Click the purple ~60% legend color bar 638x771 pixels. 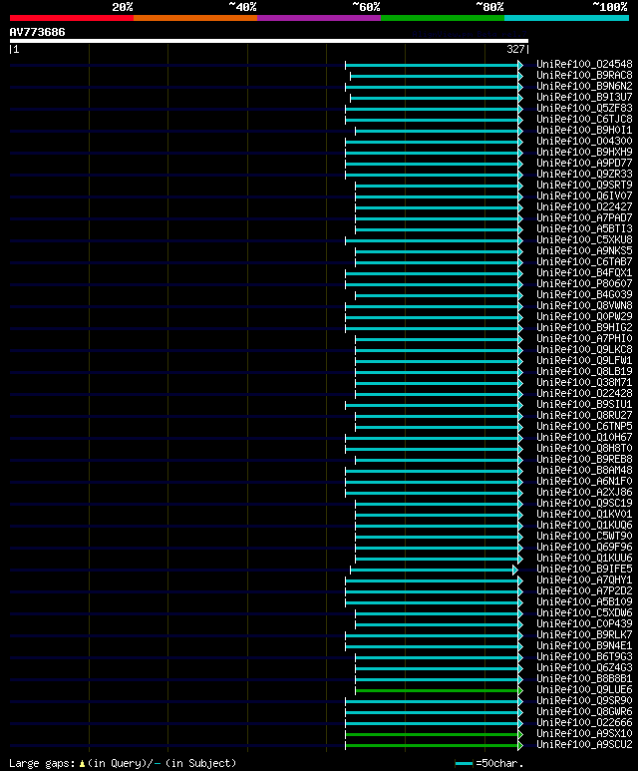319,18
